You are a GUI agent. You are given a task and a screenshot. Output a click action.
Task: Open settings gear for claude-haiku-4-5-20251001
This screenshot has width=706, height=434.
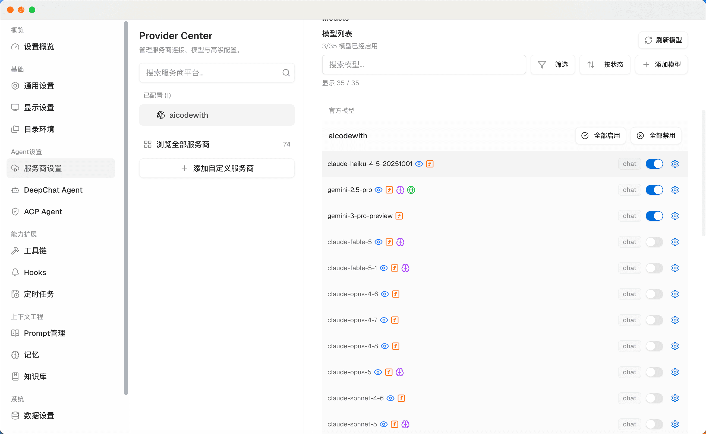675,164
